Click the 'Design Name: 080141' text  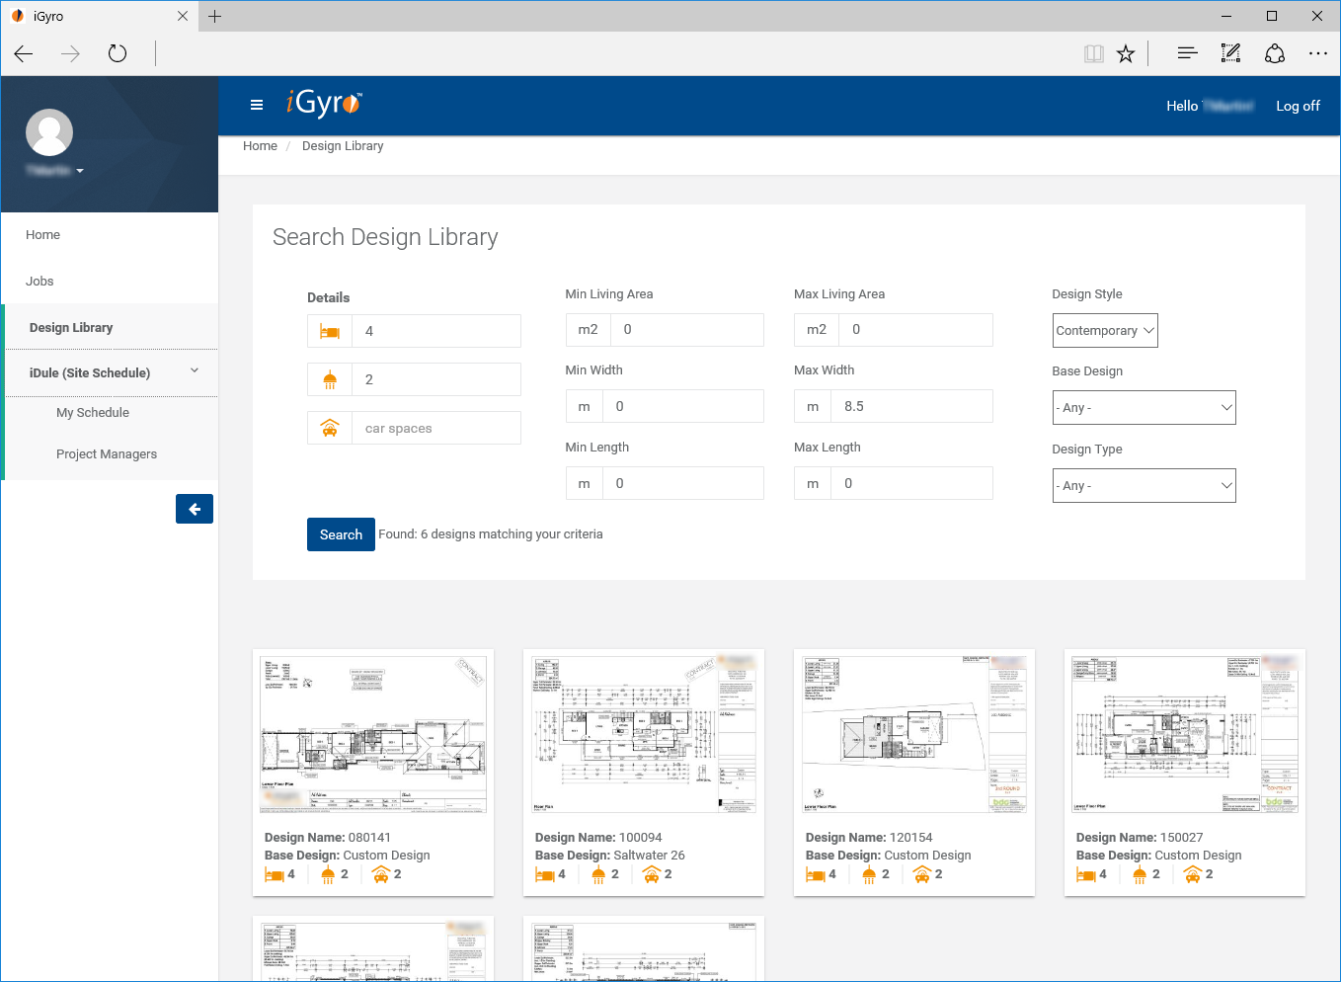point(328,838)
